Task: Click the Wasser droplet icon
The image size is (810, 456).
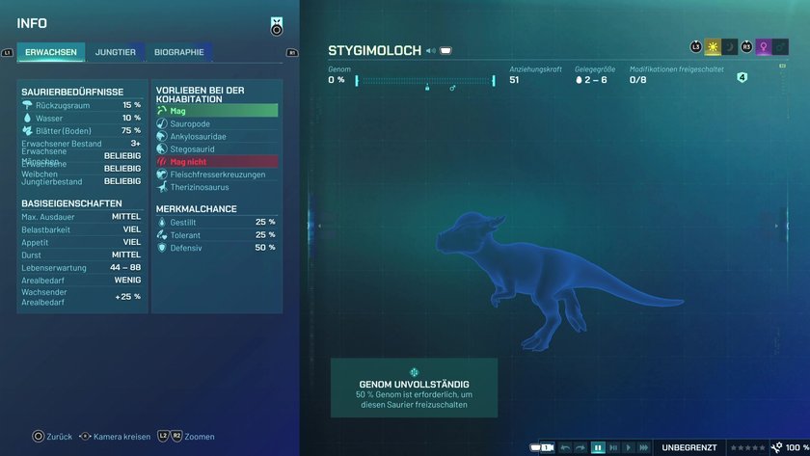Action: pyautogui.click(x=27, y=118)
